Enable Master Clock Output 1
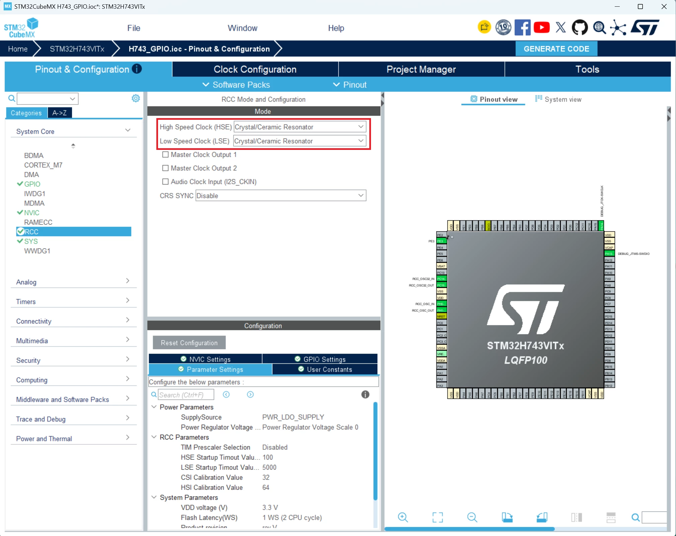 tap(165, 155)
